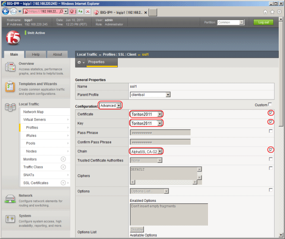Enable the Options custom checkbox

click(271, 190)
